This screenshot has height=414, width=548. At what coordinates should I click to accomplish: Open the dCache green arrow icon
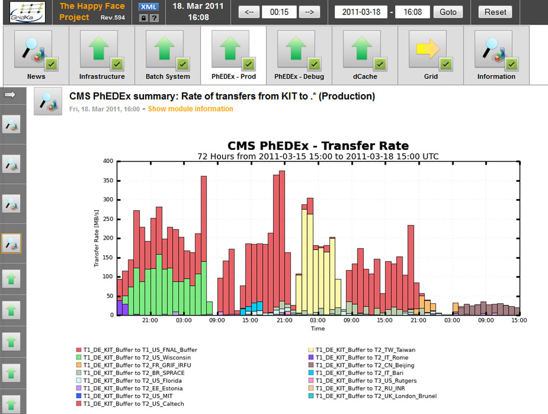click(x=362, y=49)
